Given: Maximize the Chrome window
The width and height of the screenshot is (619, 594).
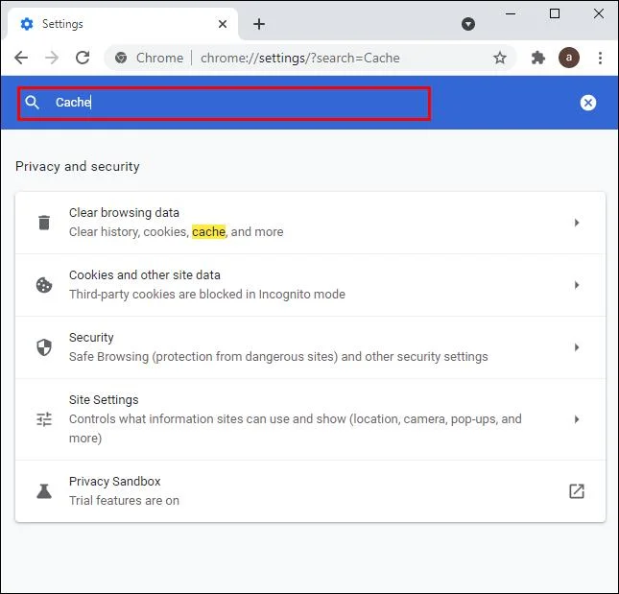Looking at the screenshot, I should (x=555, y=13).
